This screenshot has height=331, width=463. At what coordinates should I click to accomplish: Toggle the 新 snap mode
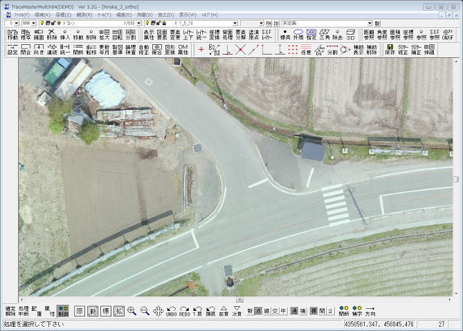point(250,311)
